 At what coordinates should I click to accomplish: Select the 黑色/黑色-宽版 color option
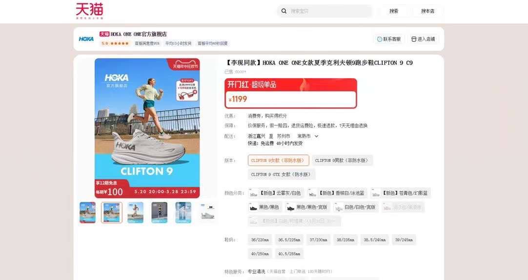[308, 207]
